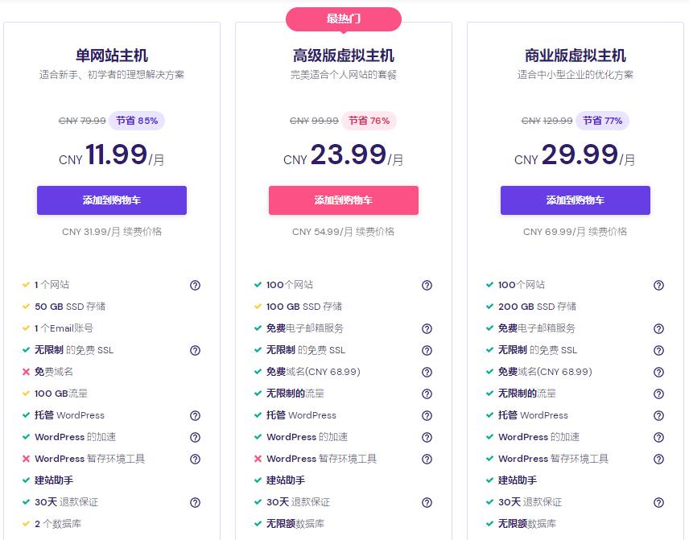This screenshot has height=540, width=689.
Task: Open tooltip for "无限制 的免费 SSL" in 单网站主机
Action: pyautogui.click(x=194, y=350)
